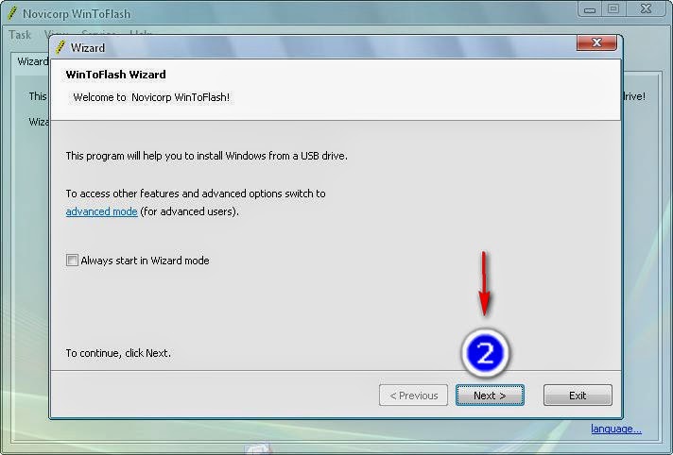Minimize the Novicorp WinToFlash window
Image resolution: width=673 pixels, height=455 pixels.
coord(590,9)
